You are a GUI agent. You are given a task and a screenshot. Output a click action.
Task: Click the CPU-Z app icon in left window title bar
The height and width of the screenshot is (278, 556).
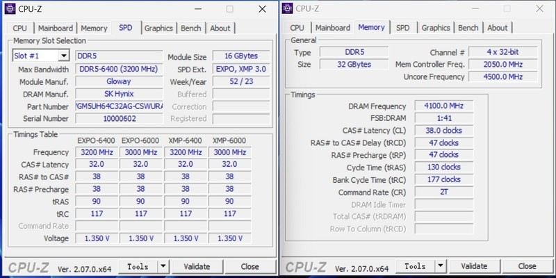[10, 9]
